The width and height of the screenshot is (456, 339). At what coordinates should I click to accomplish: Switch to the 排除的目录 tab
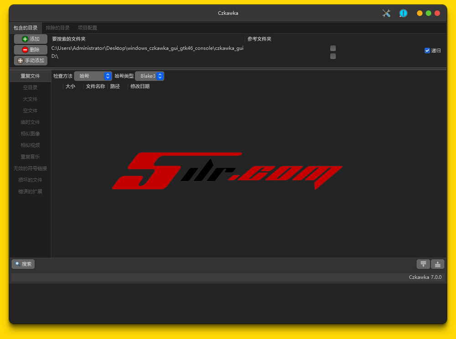click(x=57, y=28)
